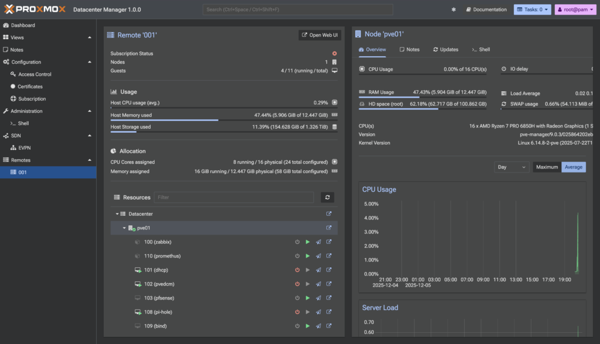Power off the 108 (pi-hole) guest

click(x=297, y=312)
